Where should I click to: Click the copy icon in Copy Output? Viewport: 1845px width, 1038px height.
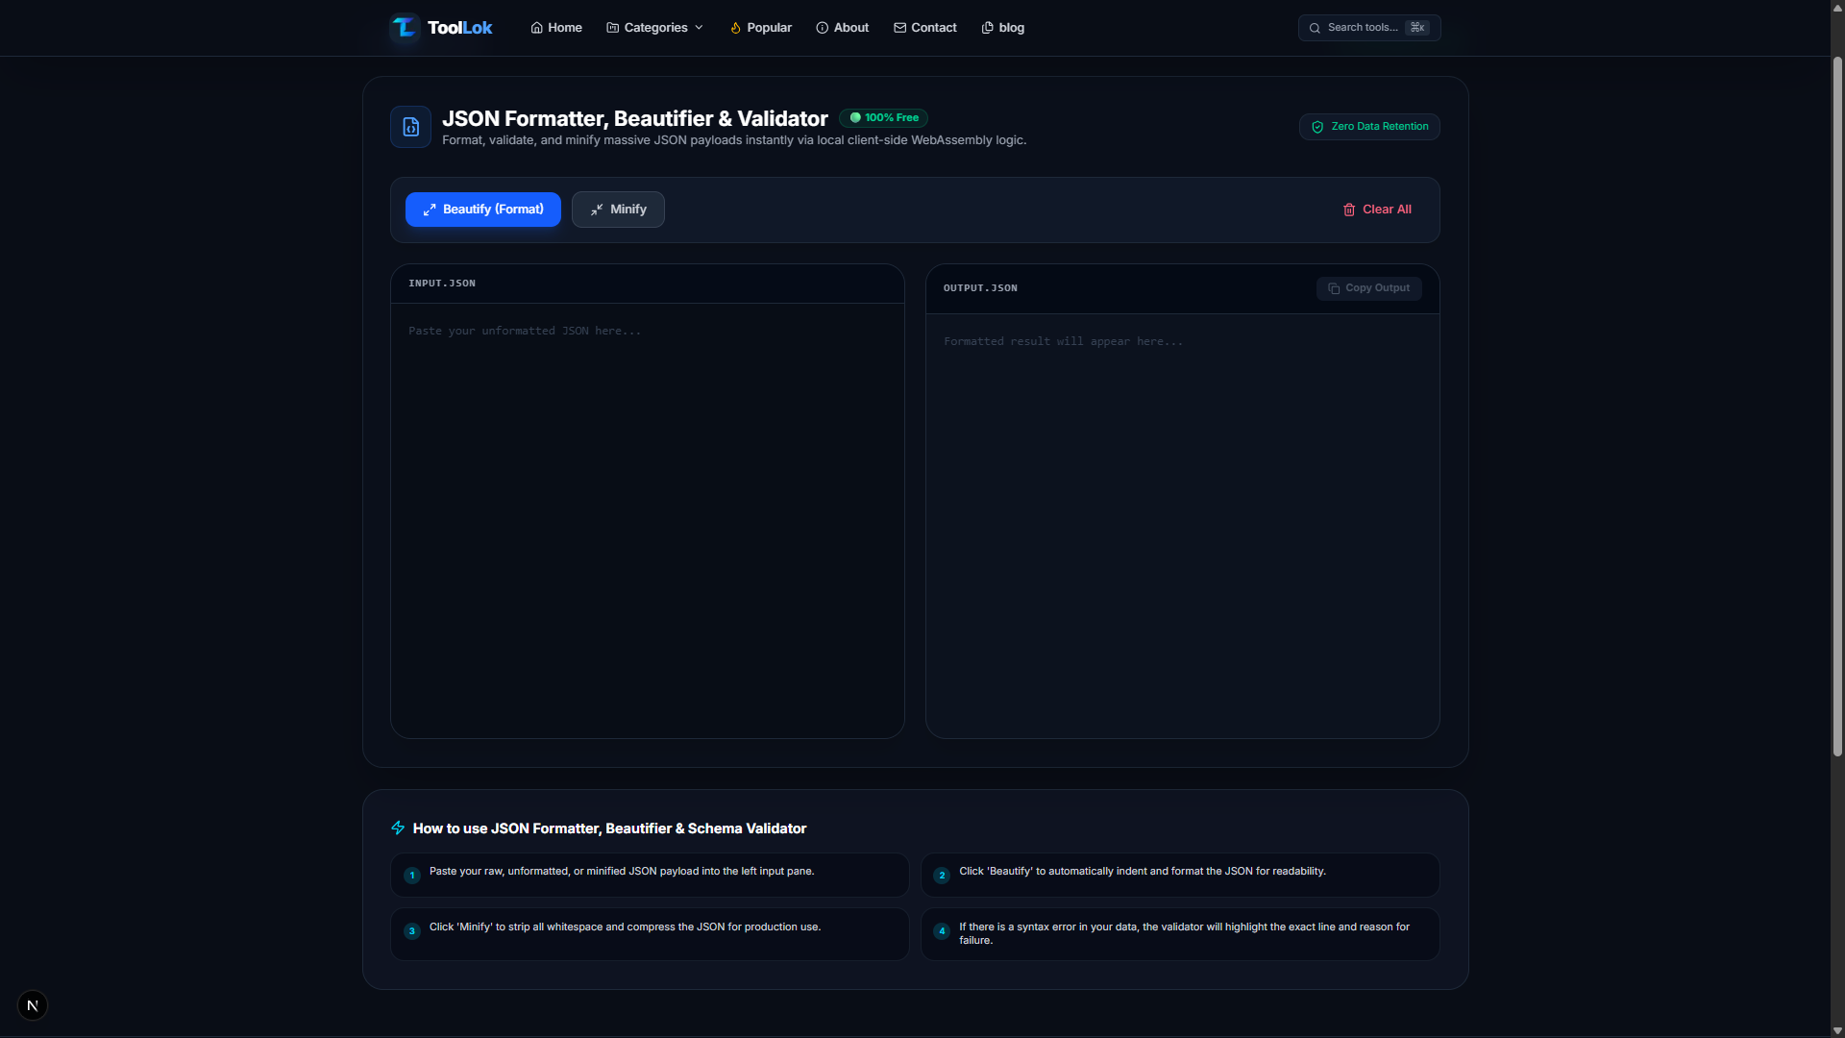(1334, 288)
